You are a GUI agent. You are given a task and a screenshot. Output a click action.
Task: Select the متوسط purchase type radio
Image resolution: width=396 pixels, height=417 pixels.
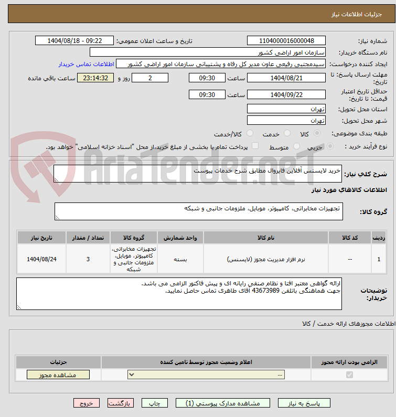296,146
